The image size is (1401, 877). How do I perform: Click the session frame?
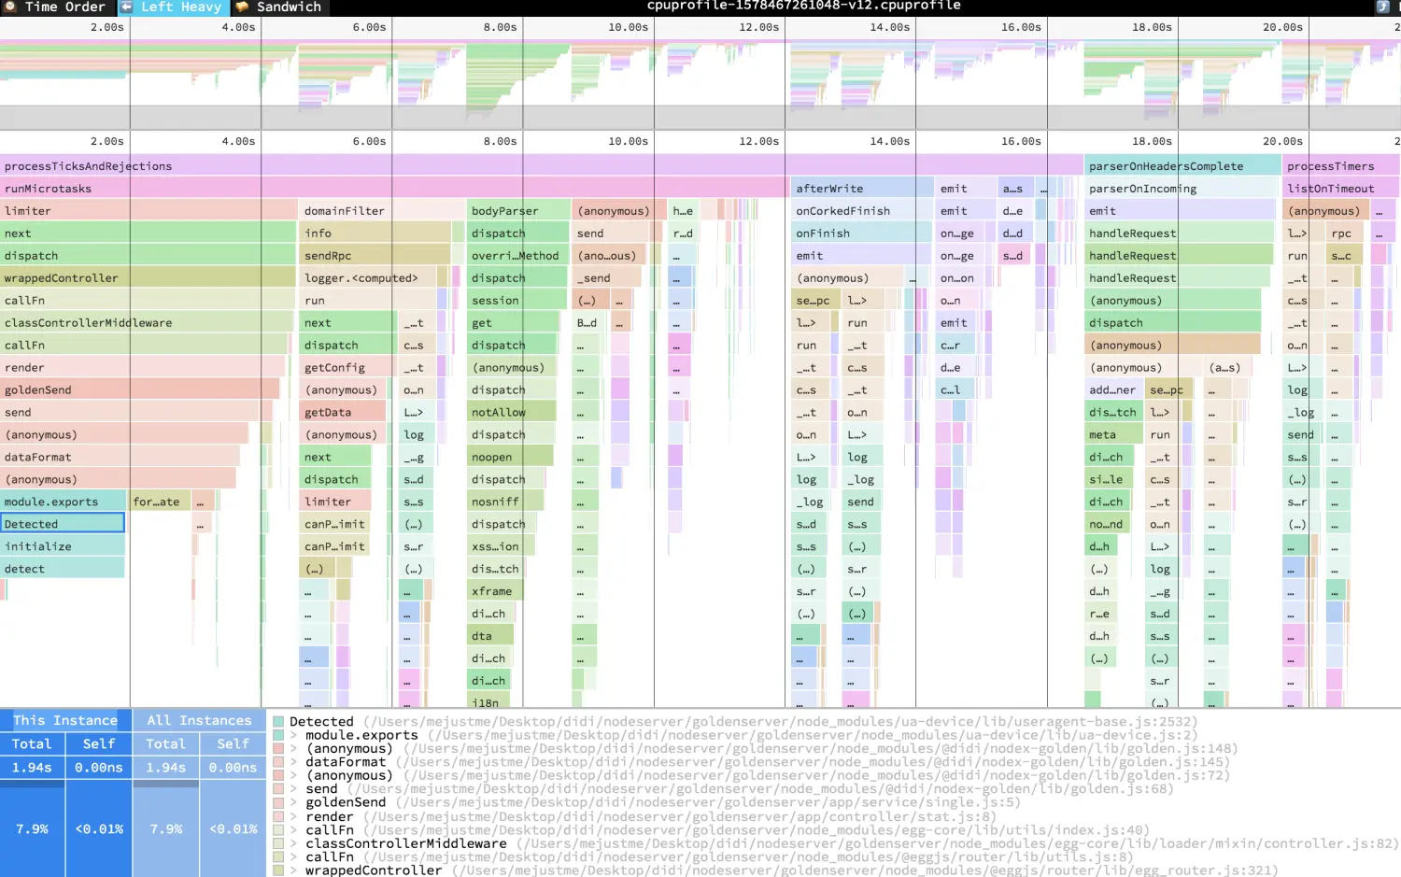[517, 301]
